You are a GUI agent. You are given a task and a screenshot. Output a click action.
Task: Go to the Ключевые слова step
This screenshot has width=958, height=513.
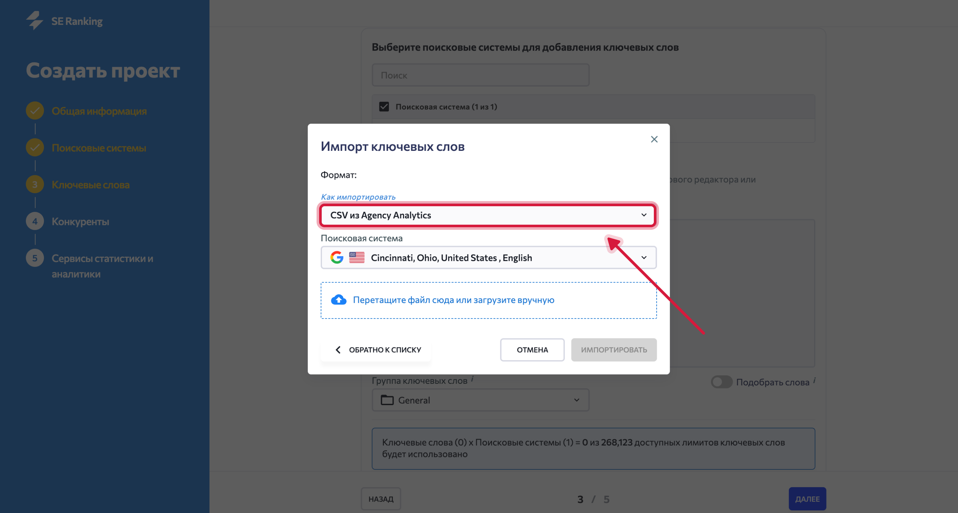[90, 184]
